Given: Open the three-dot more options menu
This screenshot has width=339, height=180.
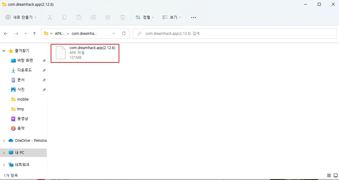Looking at the screenshot, I should (194, 17).
